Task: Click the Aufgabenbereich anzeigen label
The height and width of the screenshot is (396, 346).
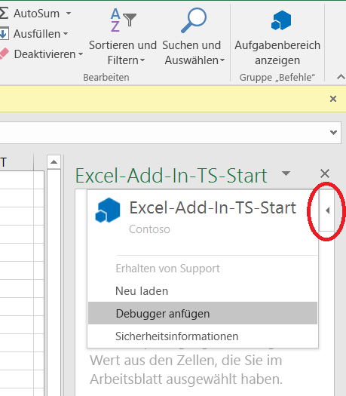Action: (x=277, y=53)
